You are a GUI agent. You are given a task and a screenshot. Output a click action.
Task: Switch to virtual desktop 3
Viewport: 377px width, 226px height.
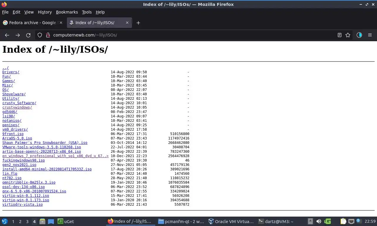tap(27, 222)
